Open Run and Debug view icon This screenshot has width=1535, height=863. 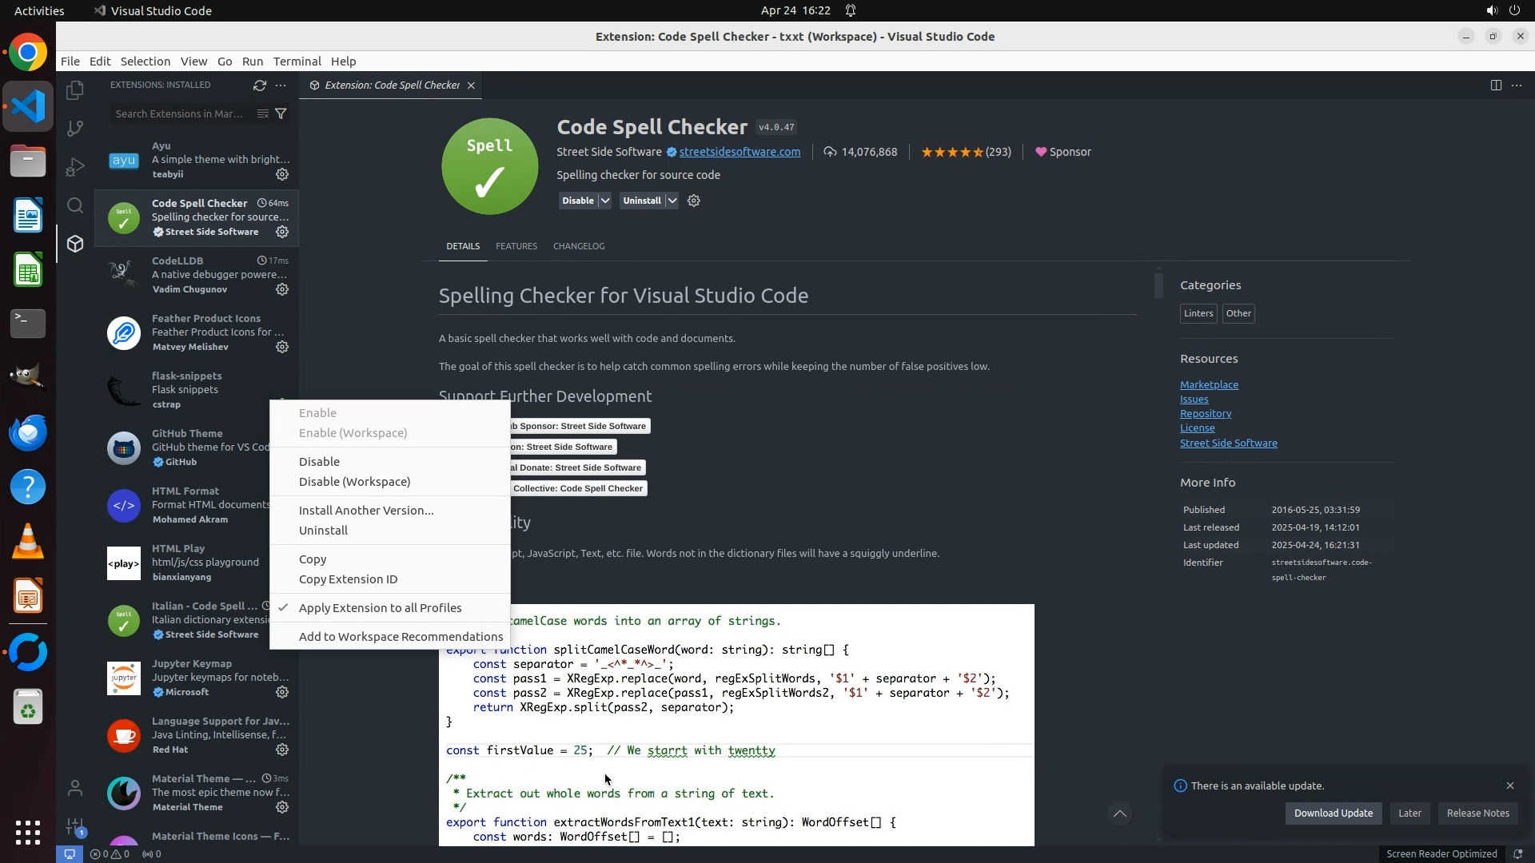point(75,167)
